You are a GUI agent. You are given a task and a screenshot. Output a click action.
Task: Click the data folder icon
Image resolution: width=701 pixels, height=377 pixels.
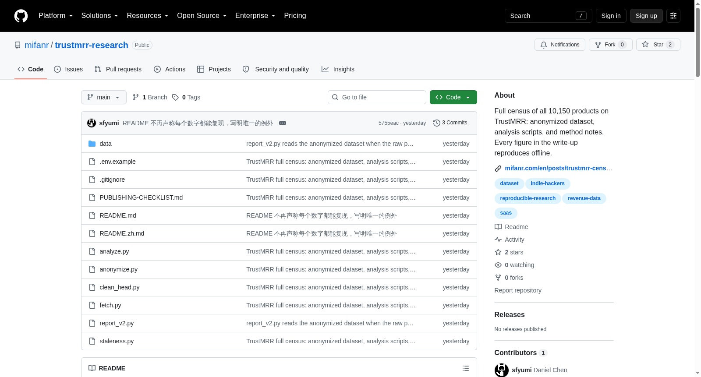[92, 144]
